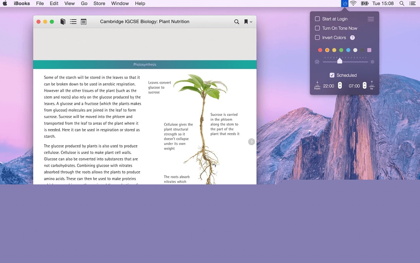
Task: Open the iBooks Library icon
Action: point(63,22)
